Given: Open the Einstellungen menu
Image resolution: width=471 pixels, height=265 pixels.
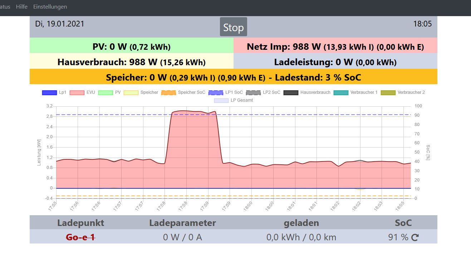Looking at the screenshot, I should point(50,7).
